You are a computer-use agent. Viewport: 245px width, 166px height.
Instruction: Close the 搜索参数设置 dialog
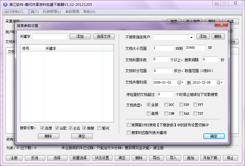click(x=221, y=24)
